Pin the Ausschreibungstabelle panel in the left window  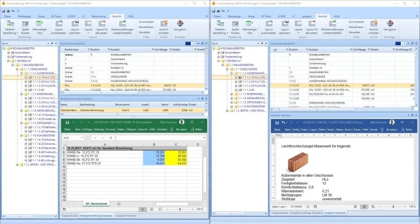(202, 43)
